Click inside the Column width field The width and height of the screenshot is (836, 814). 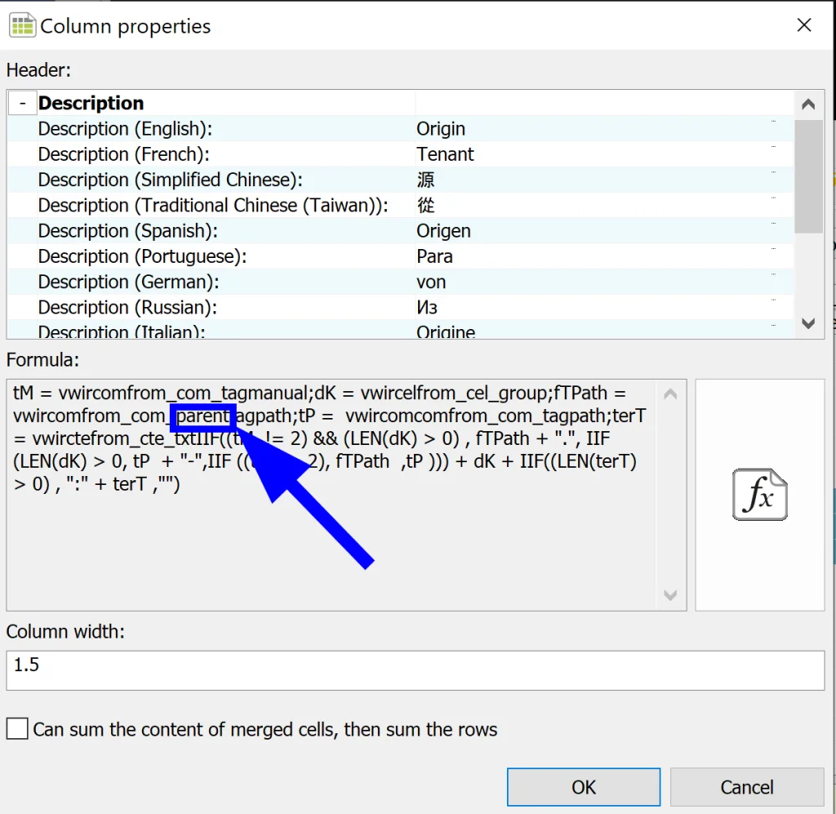[415, 670]
